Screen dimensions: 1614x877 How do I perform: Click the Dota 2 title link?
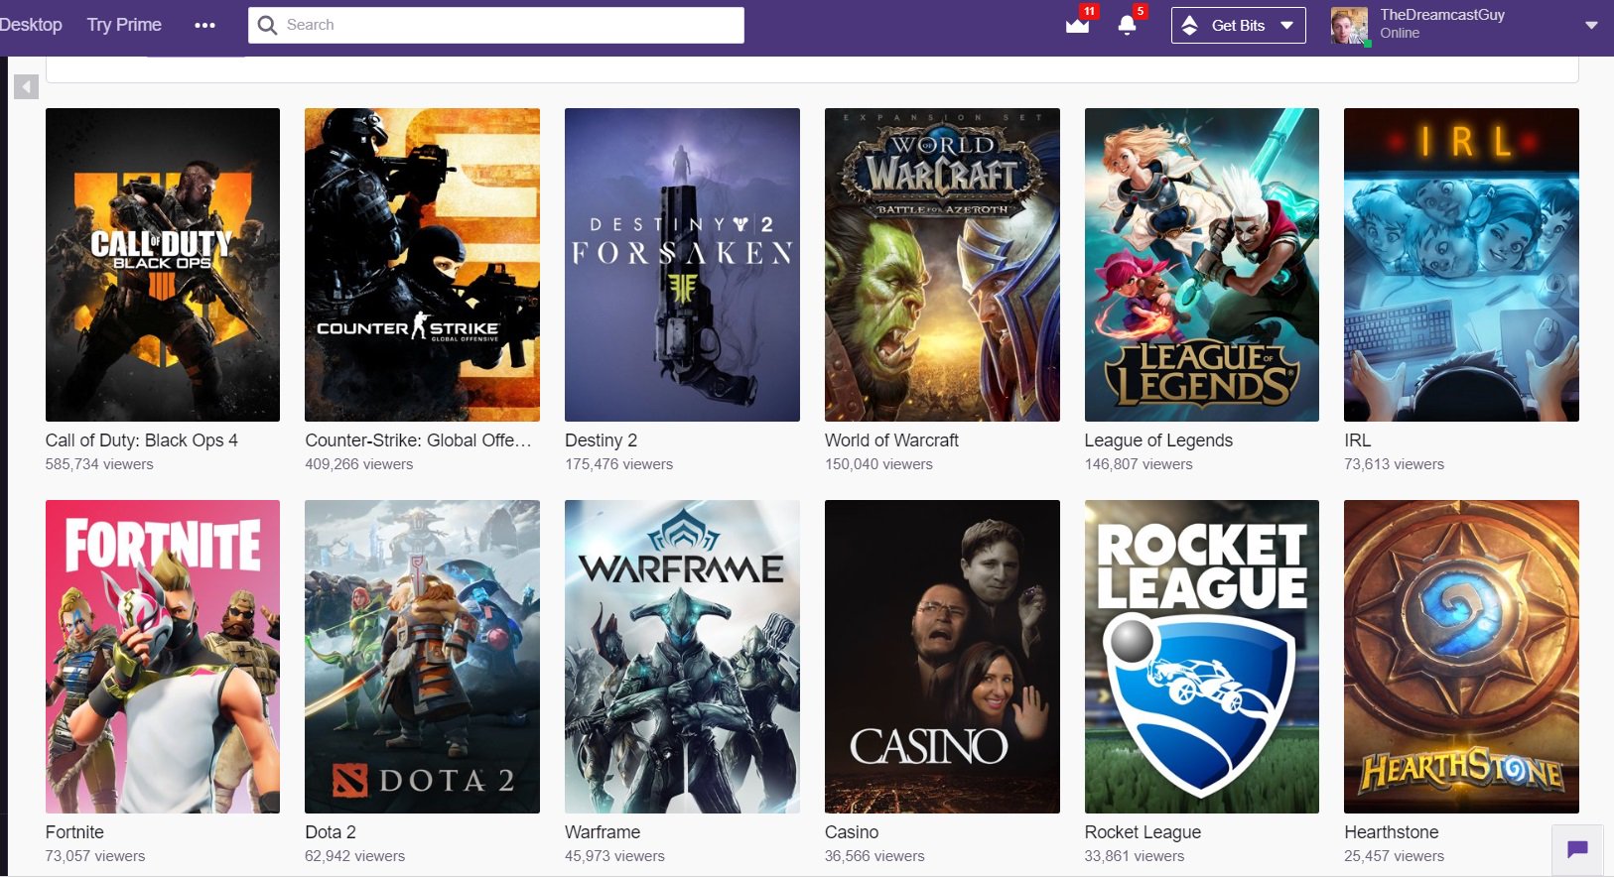coord(331,832)
